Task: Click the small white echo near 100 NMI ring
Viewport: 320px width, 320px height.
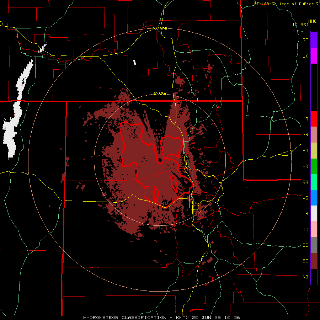Action: (134, 62)
